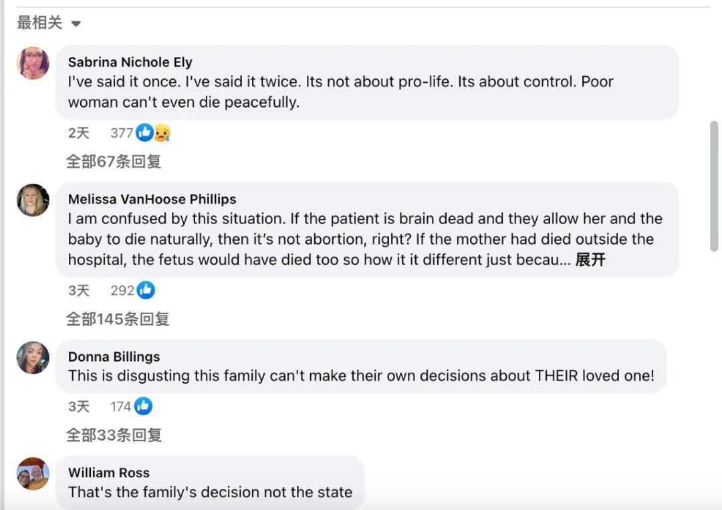Image resolution: width=722 pixels, height=510 pixels.
Task: Open William Ross's profile avatar
Action: pos(33,474)
